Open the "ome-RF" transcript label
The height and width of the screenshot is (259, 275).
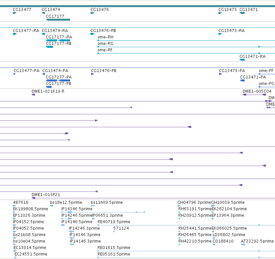(x=105, y=50)
